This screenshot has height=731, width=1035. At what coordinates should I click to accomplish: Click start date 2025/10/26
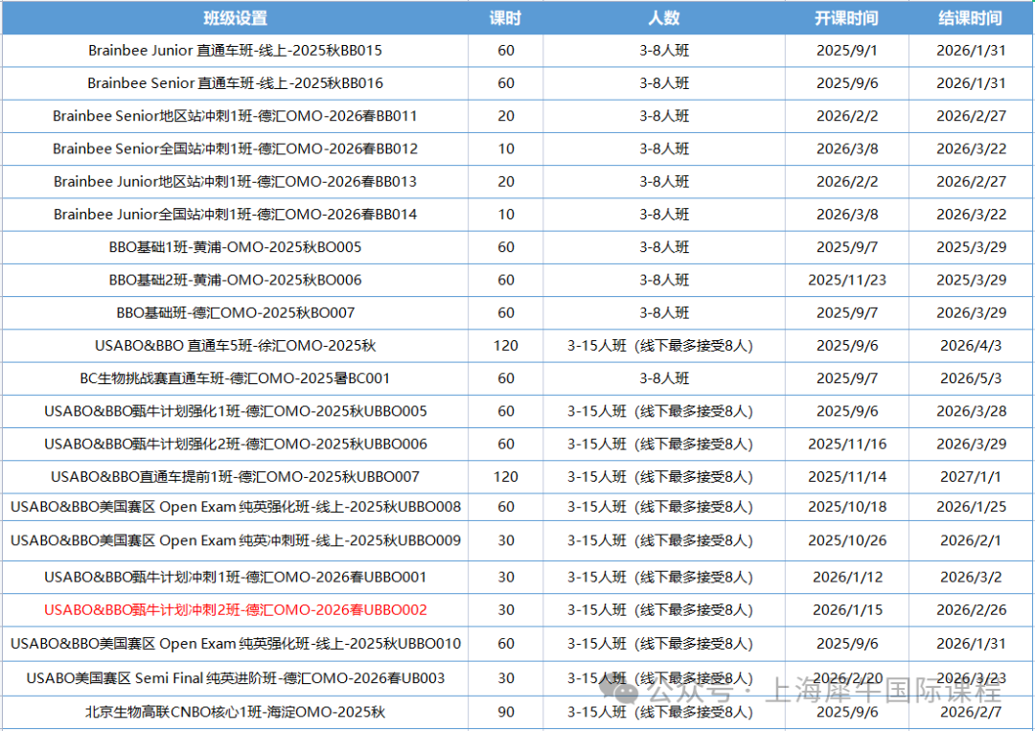(847, 541)
